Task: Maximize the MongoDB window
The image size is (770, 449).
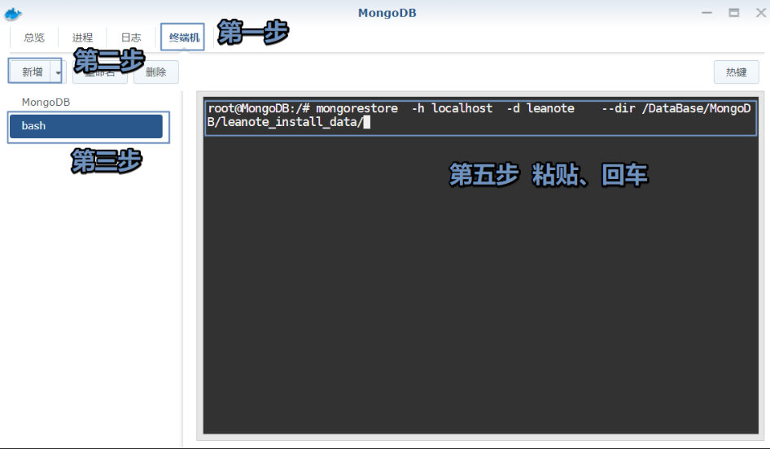Action: [x=733, y=13]
